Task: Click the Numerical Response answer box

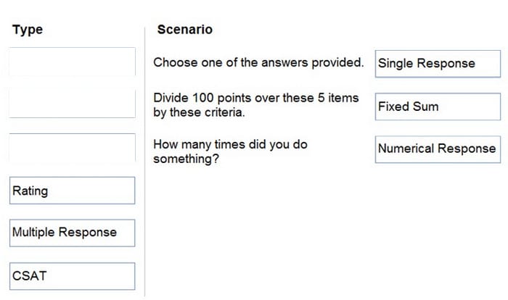Action: point(438,149)
